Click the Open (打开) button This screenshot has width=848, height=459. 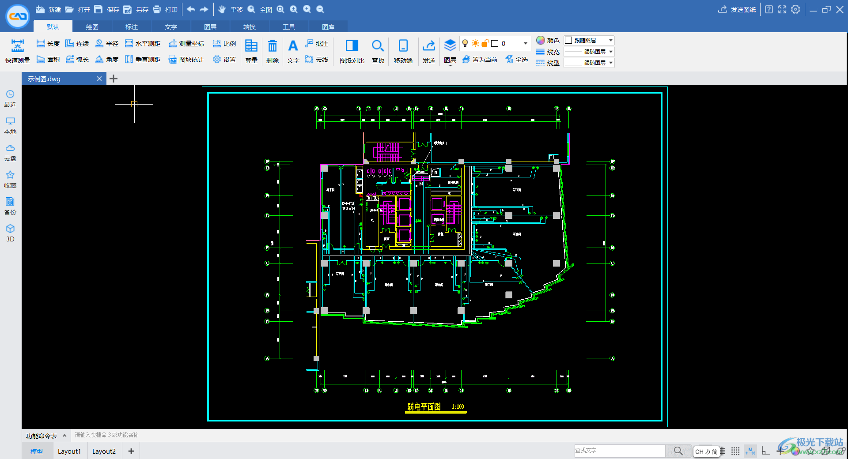point(77,9)
